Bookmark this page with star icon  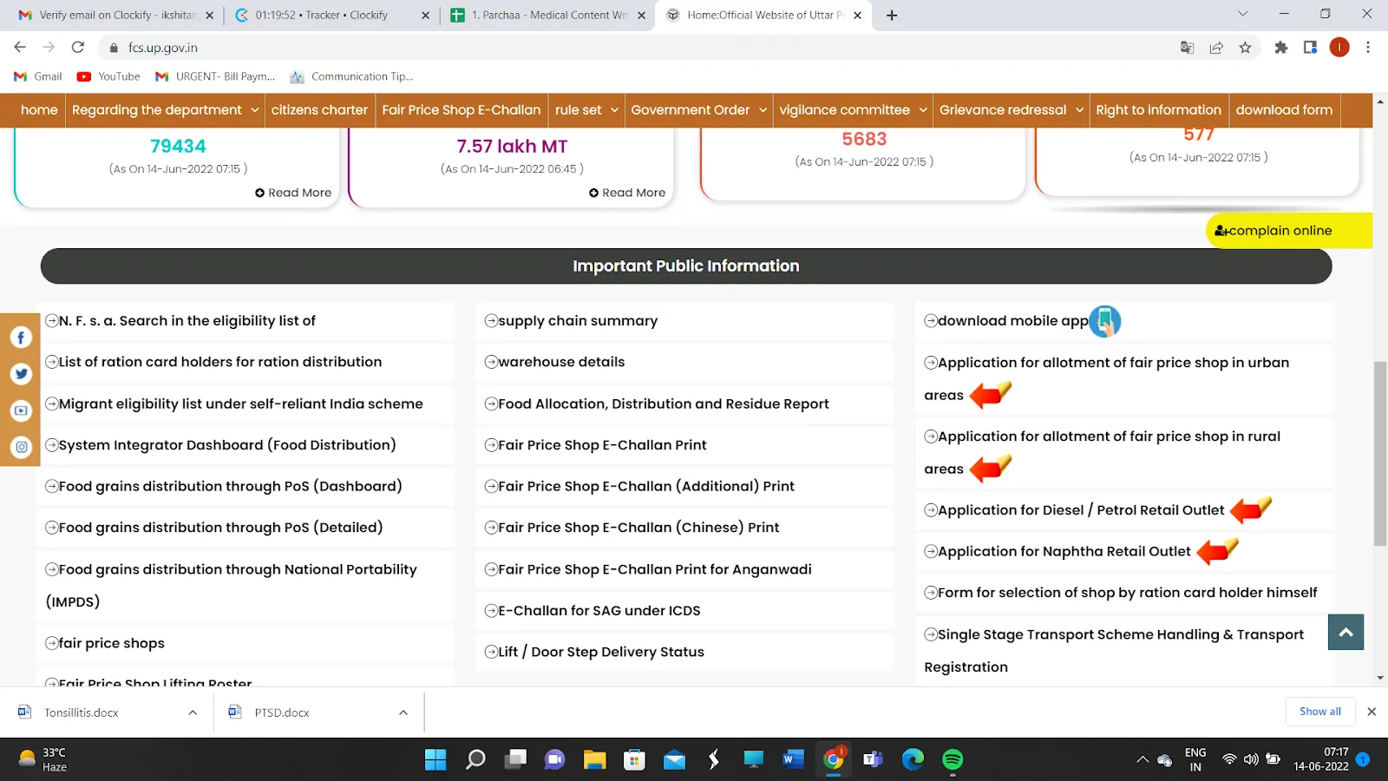(1245, 48)
